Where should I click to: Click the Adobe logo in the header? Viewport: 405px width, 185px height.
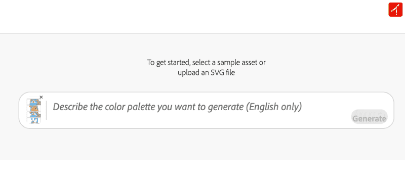(395, 10)
